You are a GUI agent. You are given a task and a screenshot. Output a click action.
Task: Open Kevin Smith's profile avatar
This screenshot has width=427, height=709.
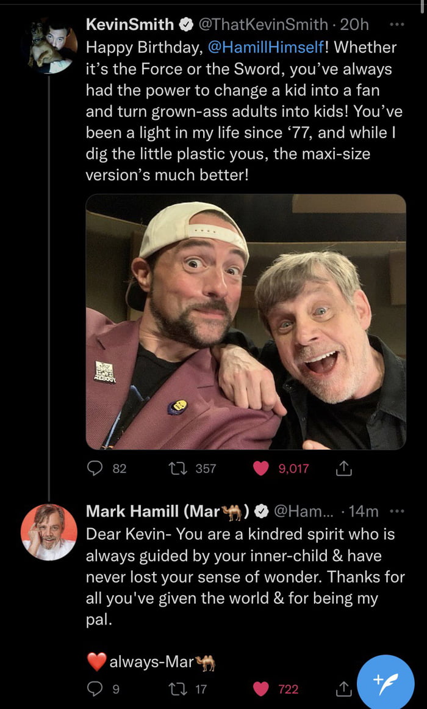[x=49, y=46]
